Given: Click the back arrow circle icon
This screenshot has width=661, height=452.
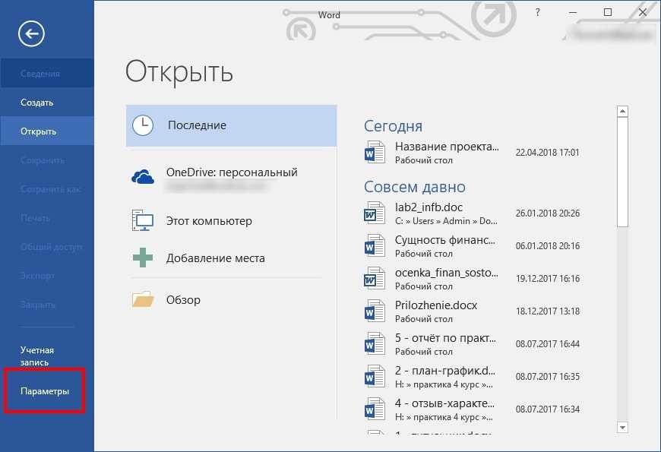Looking at the screenshot, I should (x=31, y=33).
